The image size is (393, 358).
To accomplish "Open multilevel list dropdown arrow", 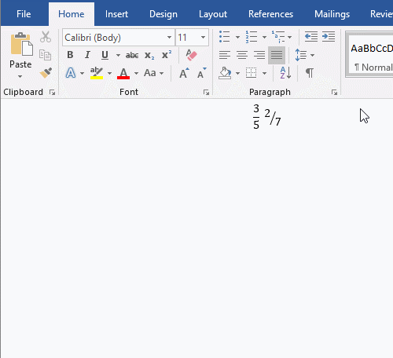I will [289, 37].
